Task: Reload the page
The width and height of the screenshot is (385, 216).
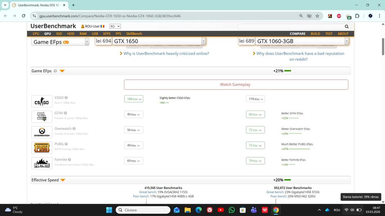Action: pos(23,16)
